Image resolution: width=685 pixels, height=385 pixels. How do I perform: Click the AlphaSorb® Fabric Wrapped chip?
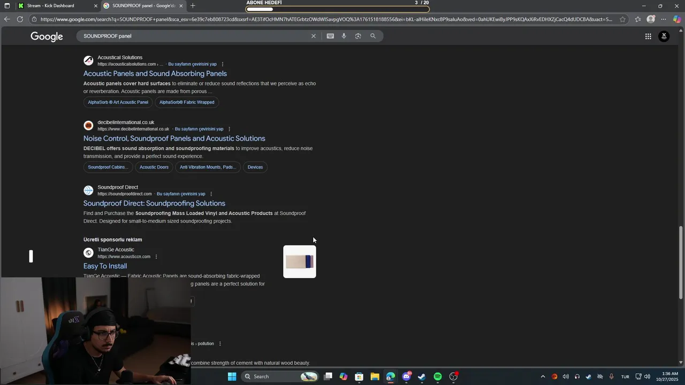coord(187,102)
